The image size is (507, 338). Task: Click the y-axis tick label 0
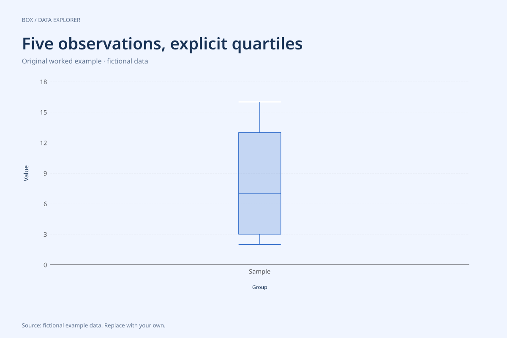click(x=45, y=265)
